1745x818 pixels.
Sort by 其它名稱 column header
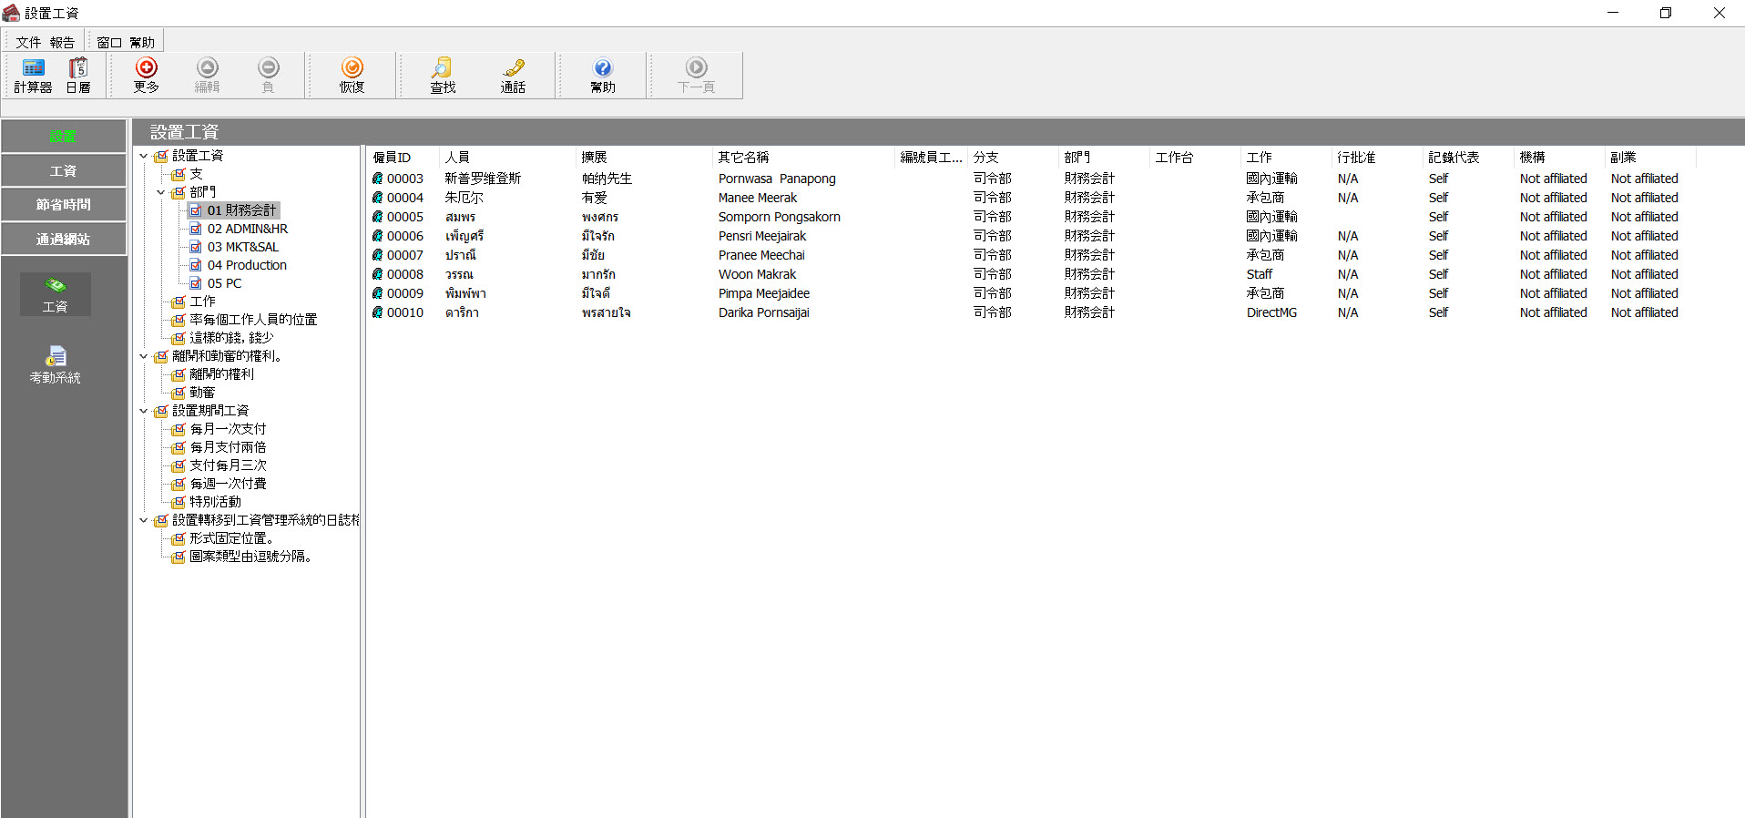803,157
